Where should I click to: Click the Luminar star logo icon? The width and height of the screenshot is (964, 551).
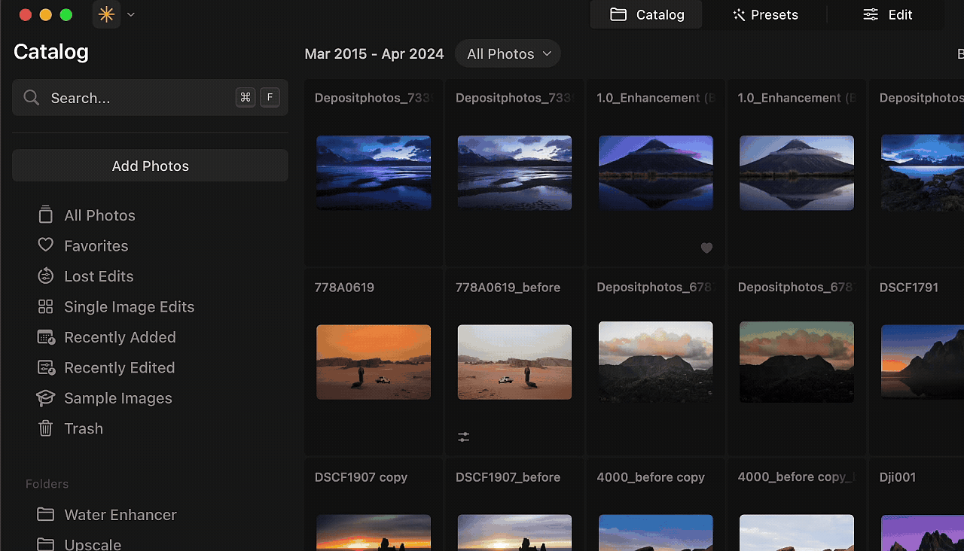106,14
